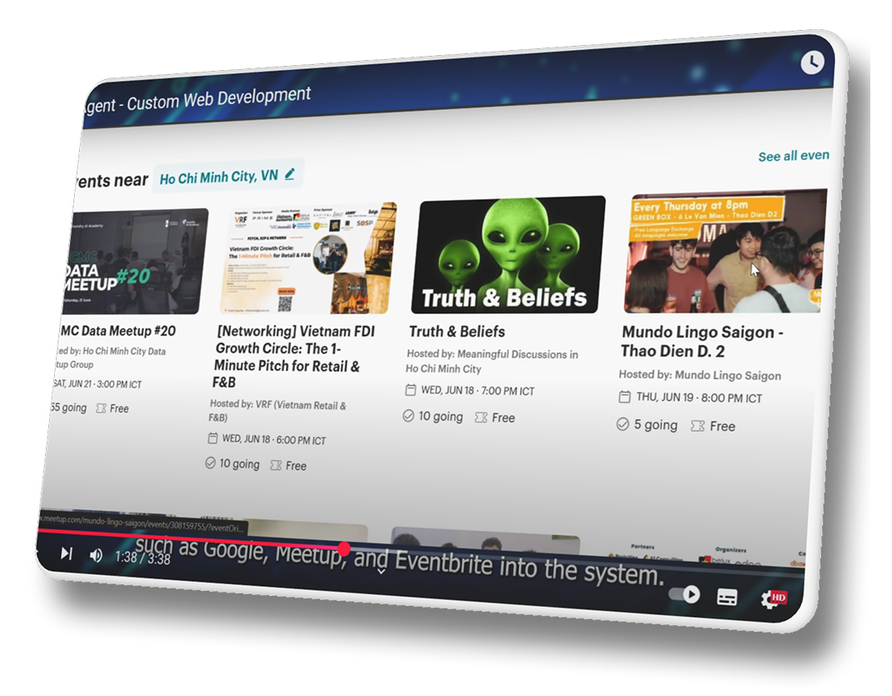Open the HD video settings gear
The height and width of the screenshot is (696, 892).
[x=772, y=598]
